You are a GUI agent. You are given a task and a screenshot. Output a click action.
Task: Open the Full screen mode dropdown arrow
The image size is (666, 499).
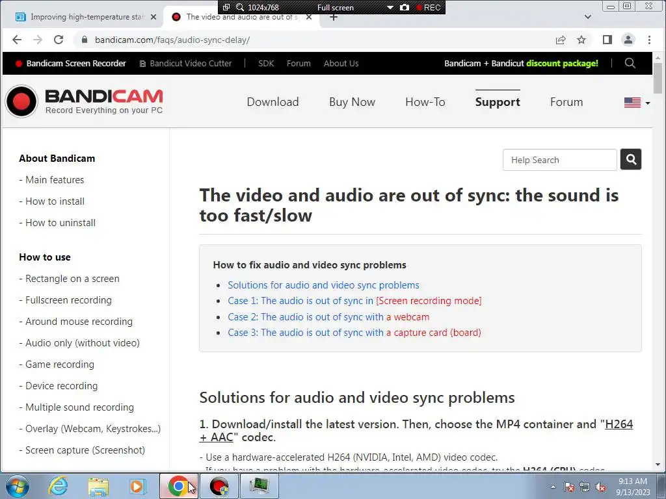(x=390, y=7)
